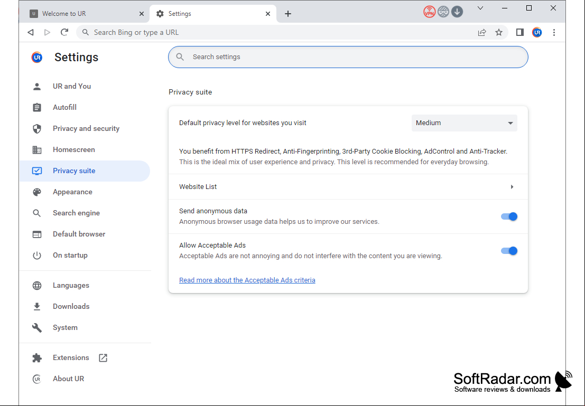Close the Welcome to UR tab
This screenshot has width=585, height=406.
click(142, 14)
